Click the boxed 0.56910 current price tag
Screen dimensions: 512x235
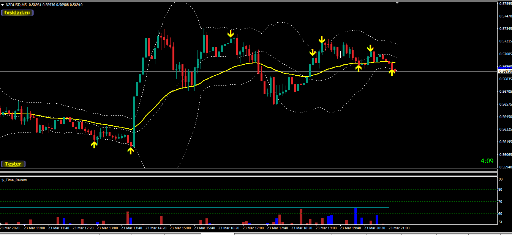[x=505, y=71]
